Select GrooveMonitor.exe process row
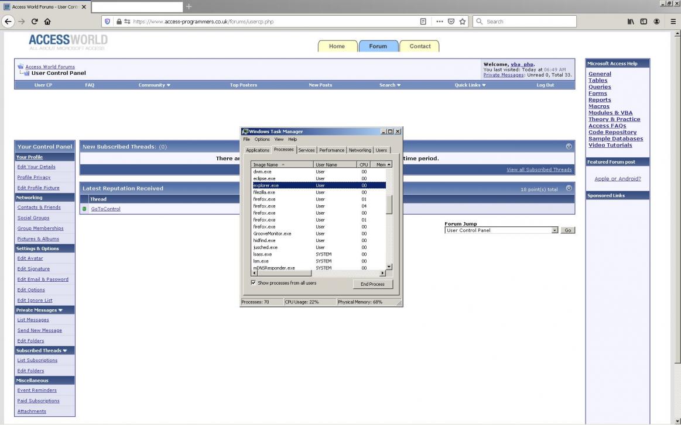The image size is (681, 425). (x=319, y=233)
